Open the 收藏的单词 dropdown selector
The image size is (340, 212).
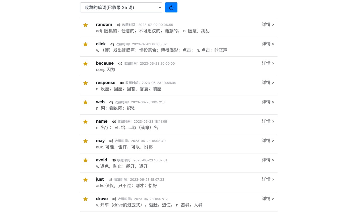coord(121,7)
